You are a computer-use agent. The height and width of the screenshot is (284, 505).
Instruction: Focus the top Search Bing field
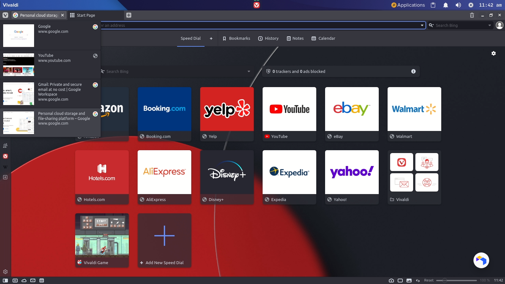pyautogui.click(x=461, y=25)
